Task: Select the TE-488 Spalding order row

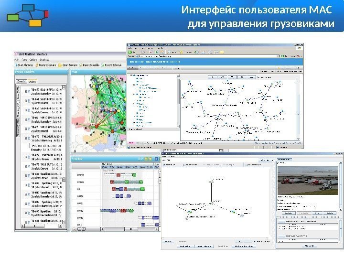Action: (42, 221)
